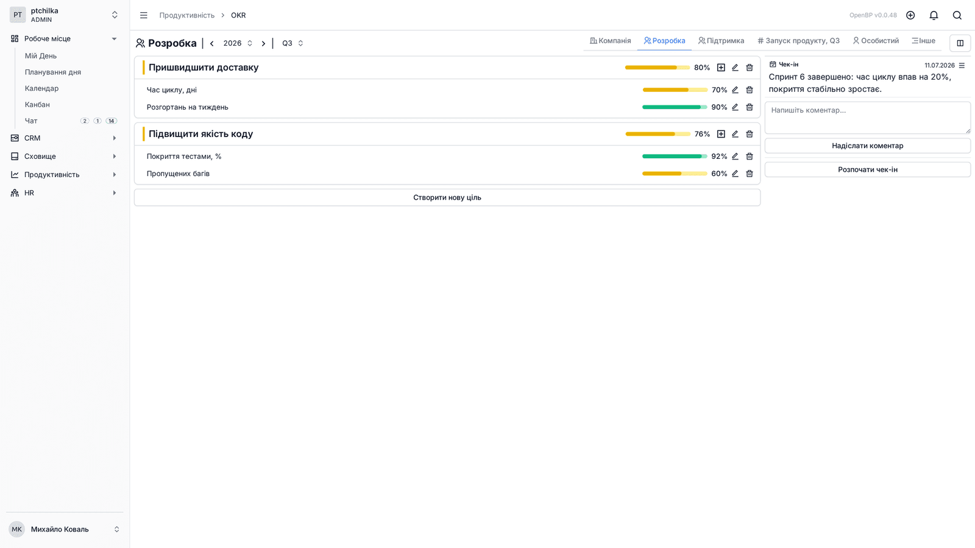Open Чат in sidebar

(x=31, y=121)
